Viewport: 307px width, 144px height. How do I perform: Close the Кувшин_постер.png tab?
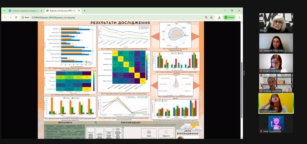(79, 11)
